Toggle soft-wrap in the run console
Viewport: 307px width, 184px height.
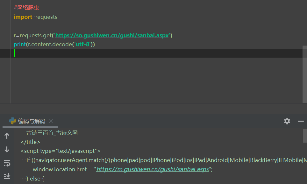[x=7, y=163]
